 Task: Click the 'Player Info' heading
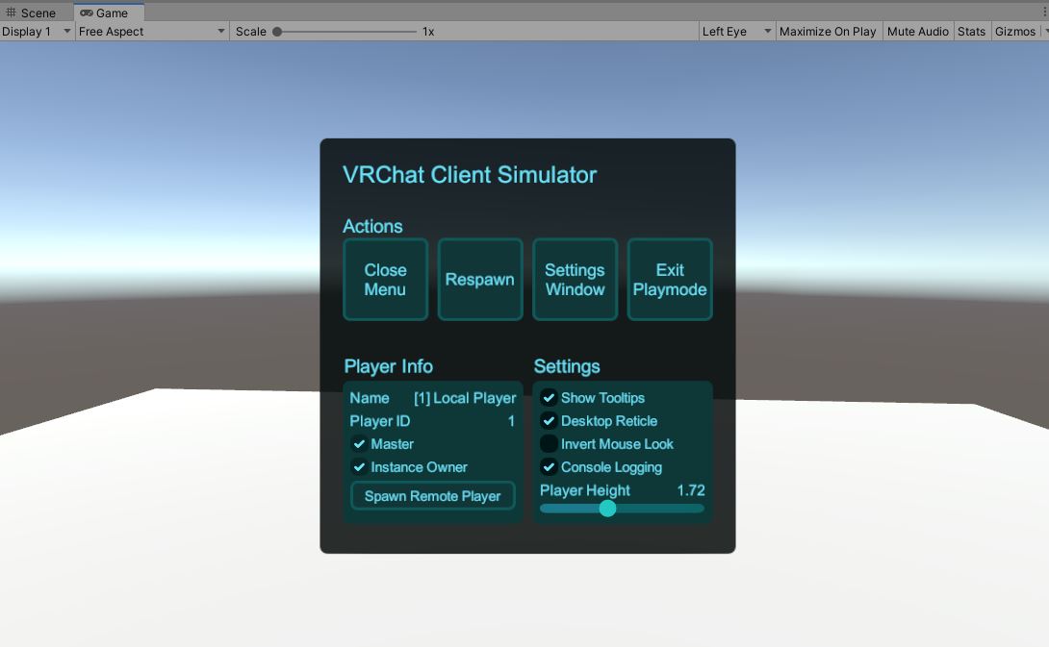click(388, 366)
